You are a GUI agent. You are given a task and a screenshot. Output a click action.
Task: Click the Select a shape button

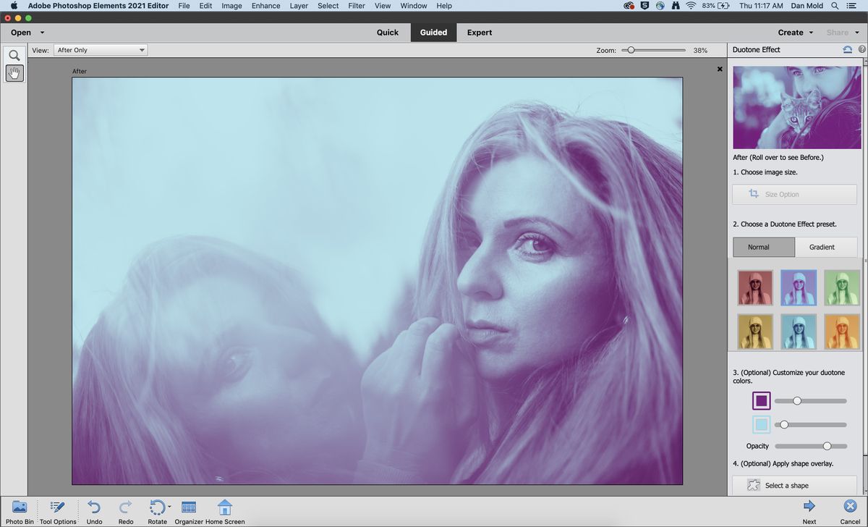[794, 485]
